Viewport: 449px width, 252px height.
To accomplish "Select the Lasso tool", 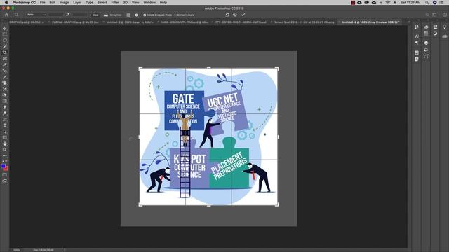I will pyautogui.click(x=5, y=41).
